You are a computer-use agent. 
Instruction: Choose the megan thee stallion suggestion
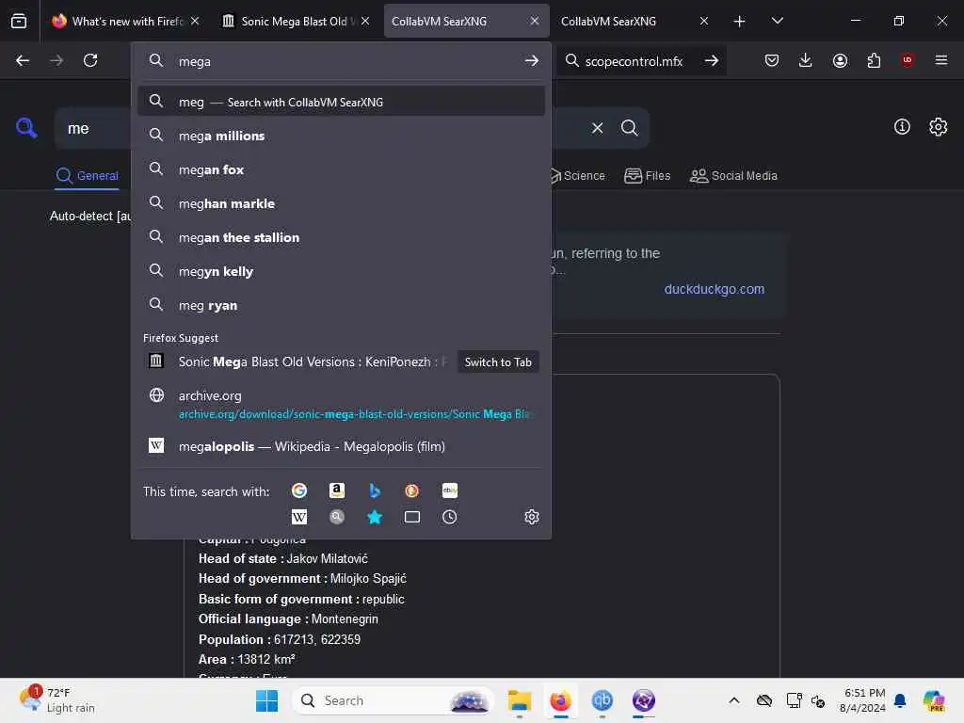pos(341,236)
